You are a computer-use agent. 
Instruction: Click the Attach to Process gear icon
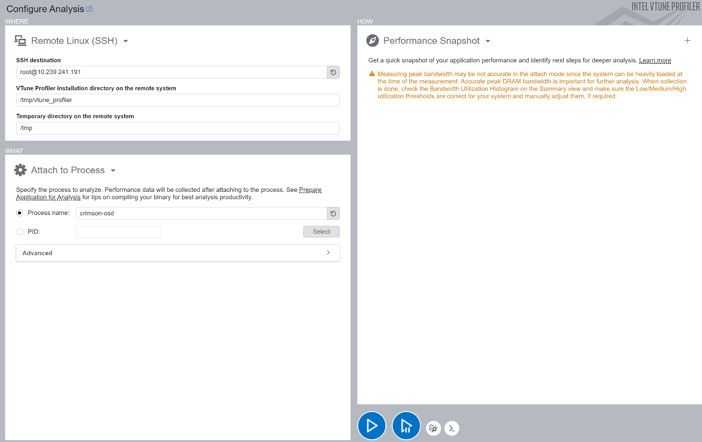[21, 170]
